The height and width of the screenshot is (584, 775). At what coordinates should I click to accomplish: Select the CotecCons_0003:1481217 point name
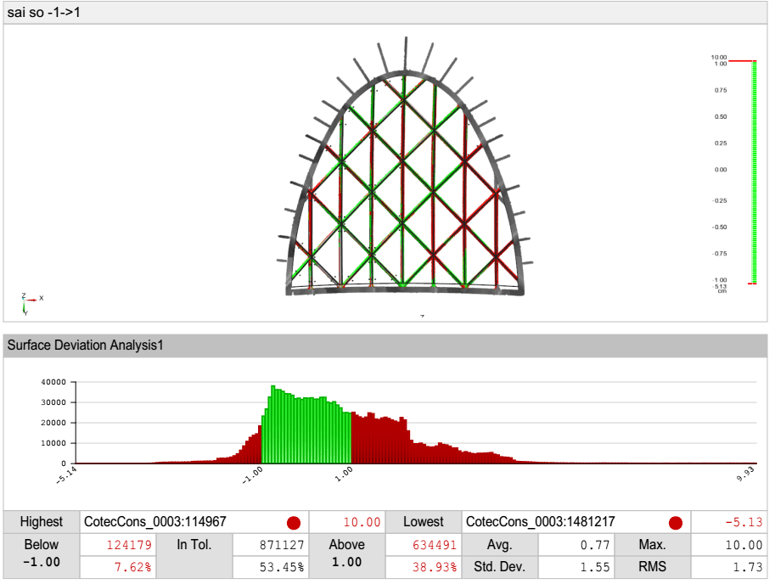point(542,523)
